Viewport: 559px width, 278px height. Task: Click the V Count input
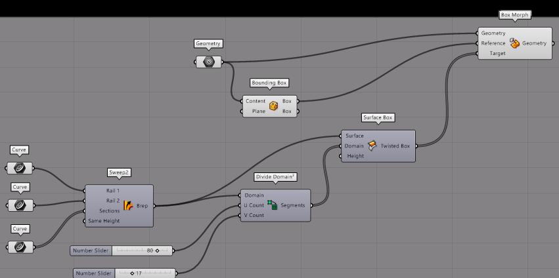pyautogui.click(x=254, y=215)
